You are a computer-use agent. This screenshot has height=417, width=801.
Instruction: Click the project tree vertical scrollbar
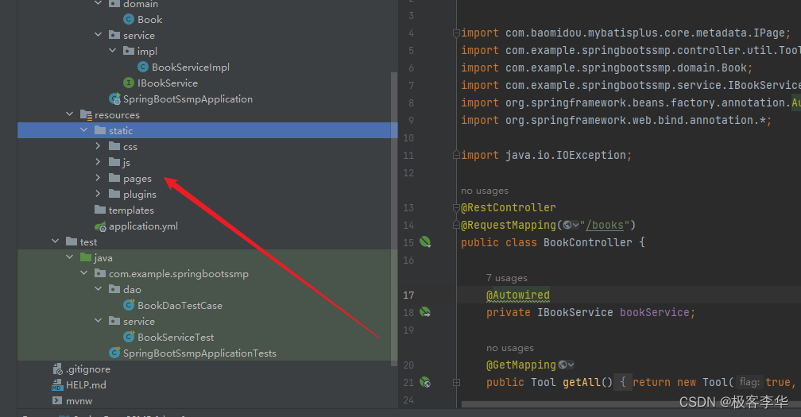(394, 214)
